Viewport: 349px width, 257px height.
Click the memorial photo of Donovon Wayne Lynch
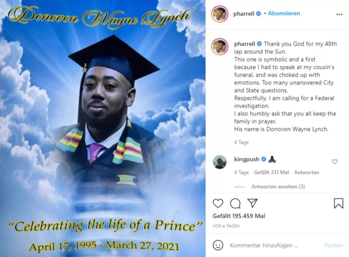[x=103, y=128]
